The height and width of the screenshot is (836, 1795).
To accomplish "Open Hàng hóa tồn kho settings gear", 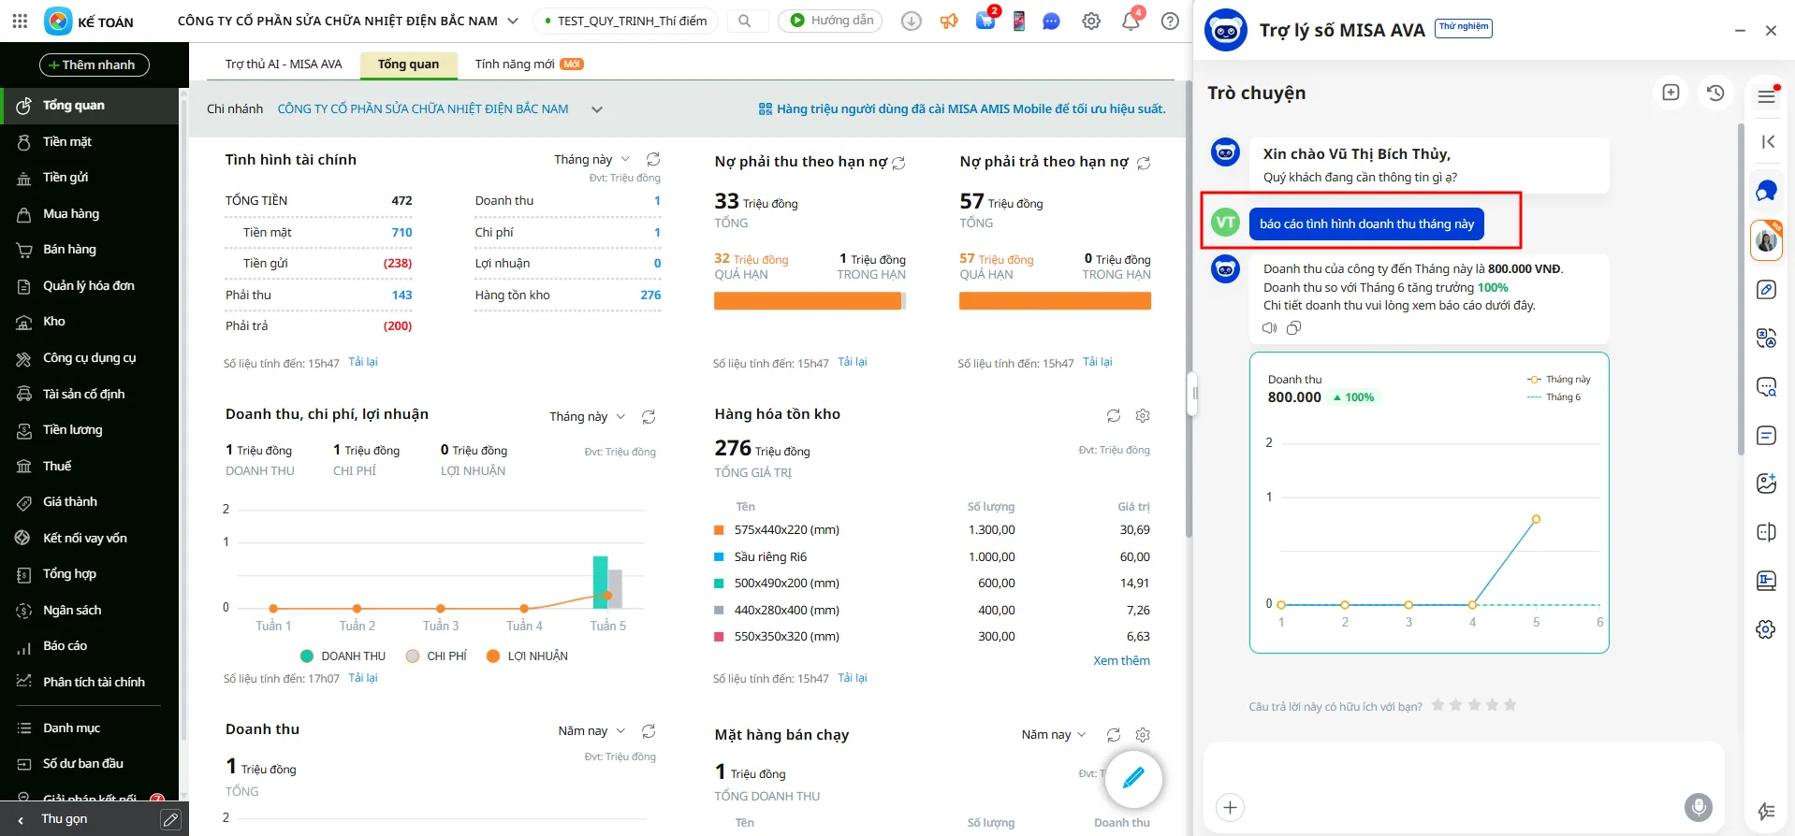I will click(1143, 415).
